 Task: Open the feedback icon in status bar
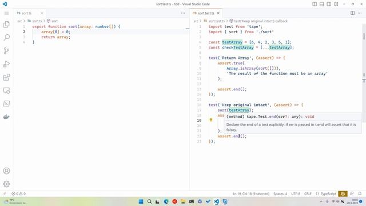click(352, 194)
